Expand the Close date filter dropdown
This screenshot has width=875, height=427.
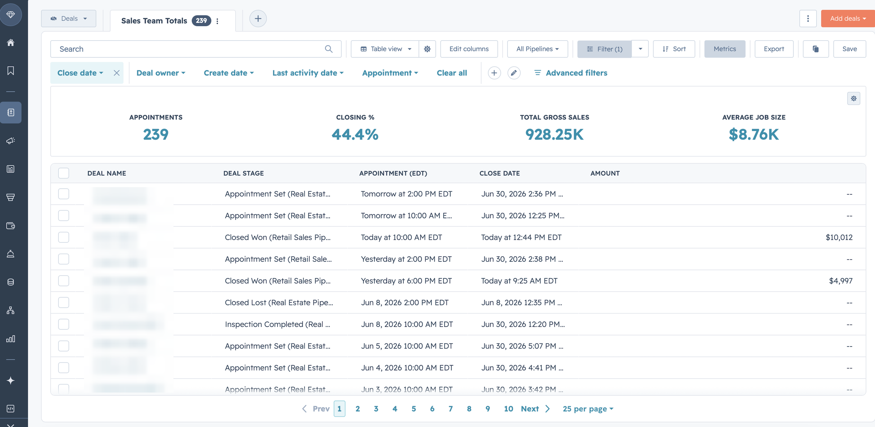pos(80,73)
